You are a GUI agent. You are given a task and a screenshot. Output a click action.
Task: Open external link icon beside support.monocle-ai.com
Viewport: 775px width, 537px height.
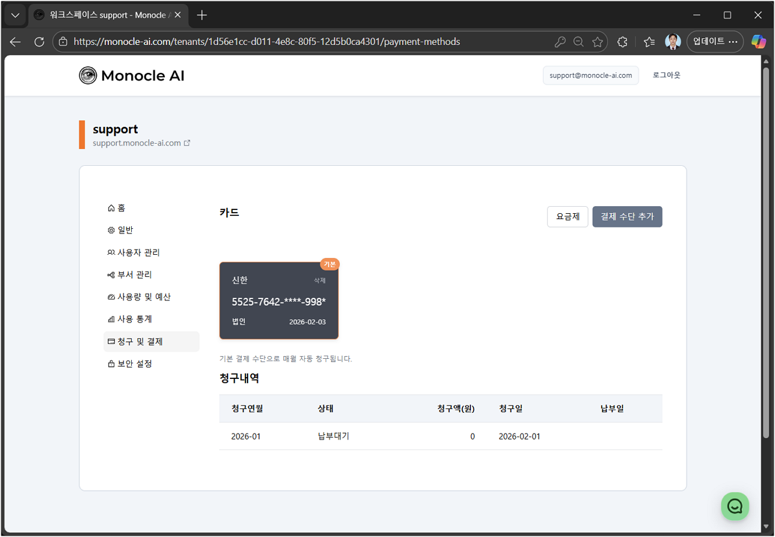tap(187, 143)
